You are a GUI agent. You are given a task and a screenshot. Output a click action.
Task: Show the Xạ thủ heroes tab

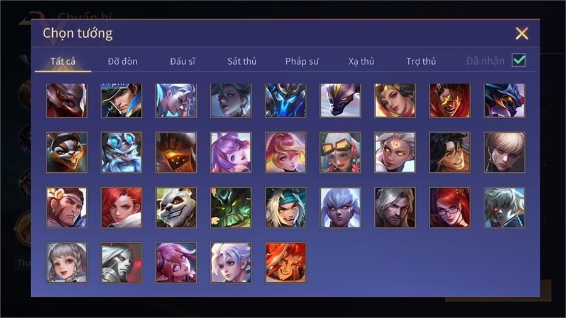tap(361, 62)
